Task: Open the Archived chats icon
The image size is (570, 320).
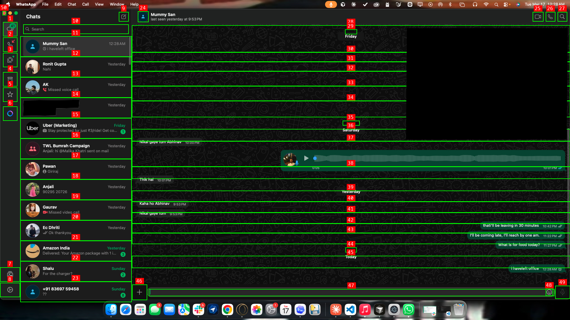Action: click(10, 79)
